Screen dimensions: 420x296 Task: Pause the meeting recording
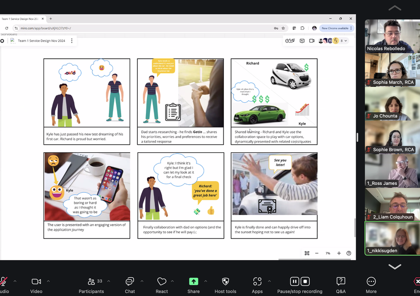coord(294,281)
